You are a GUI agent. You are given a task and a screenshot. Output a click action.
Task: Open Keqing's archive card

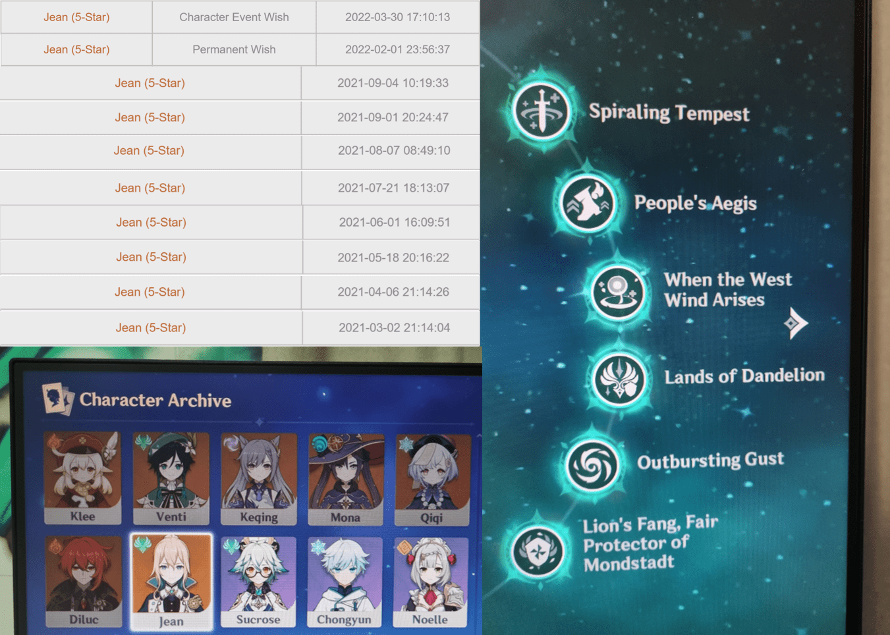coord(258,478)
